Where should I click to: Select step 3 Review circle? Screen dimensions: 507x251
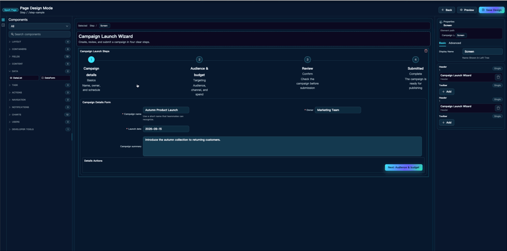coord(307,59)
